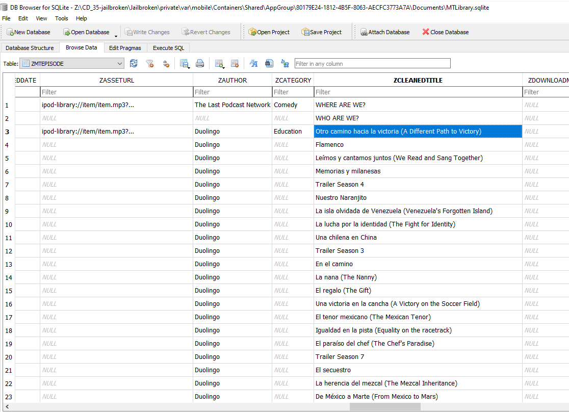Click the Attach Database button
This screenshot has height=412, width=569.
(x=385, y=32)
